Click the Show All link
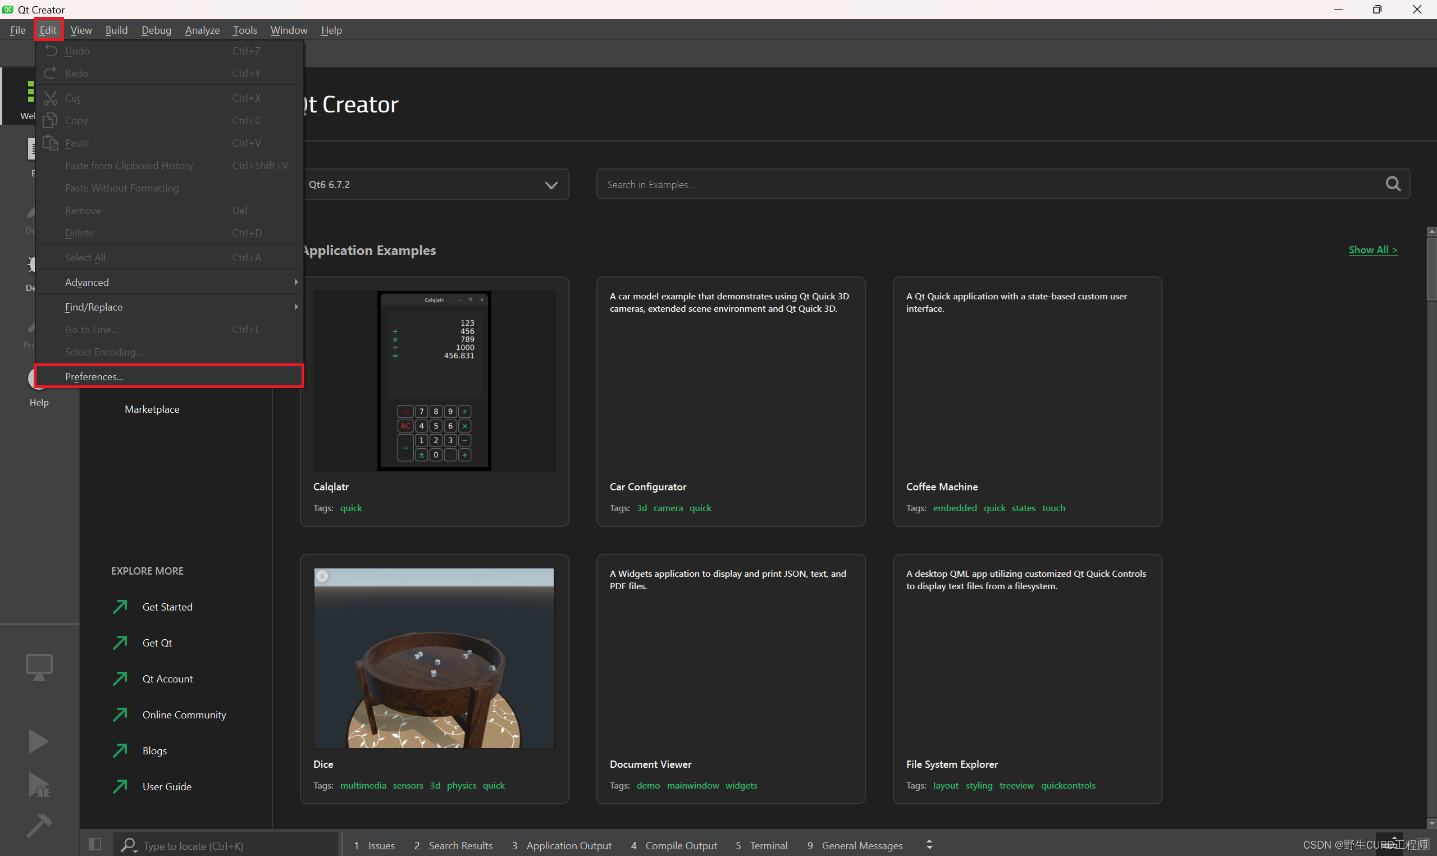Viewport: 1437px width, 856px height. pyautogui.click(x=1372, y=250)
